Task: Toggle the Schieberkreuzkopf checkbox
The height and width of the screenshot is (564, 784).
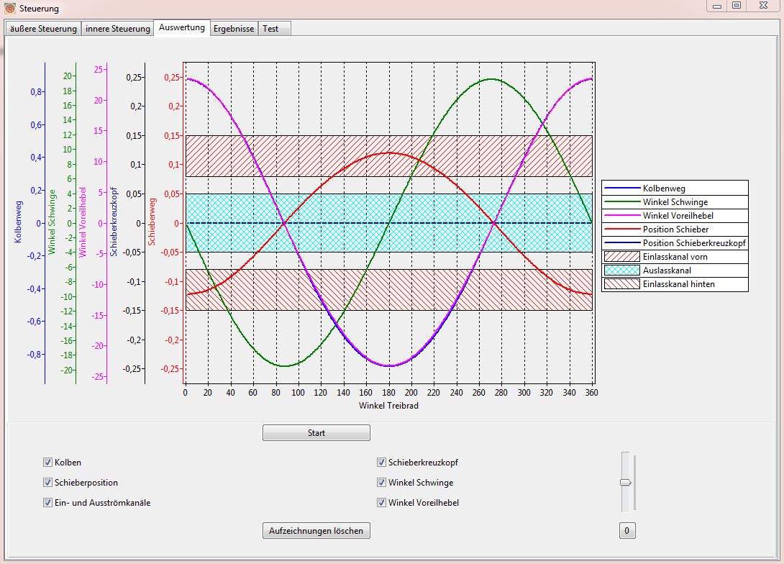Action: pos(382,463)
